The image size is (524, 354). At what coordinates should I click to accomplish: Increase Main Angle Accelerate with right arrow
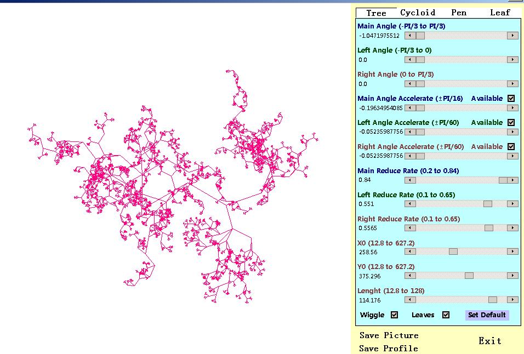point(512,108)
